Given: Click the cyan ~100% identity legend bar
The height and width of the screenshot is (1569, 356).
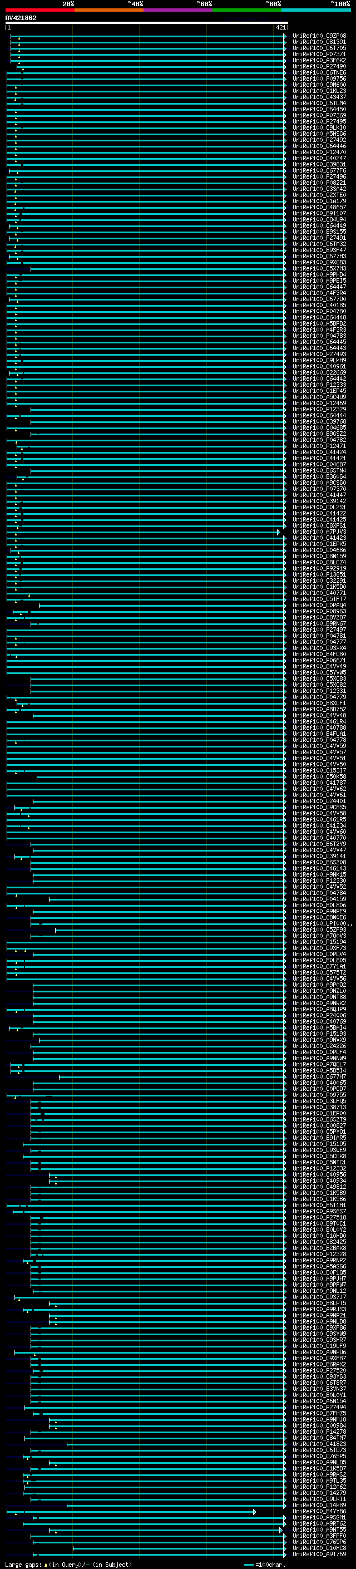Looking at the screenshot, I should (316, 10).
